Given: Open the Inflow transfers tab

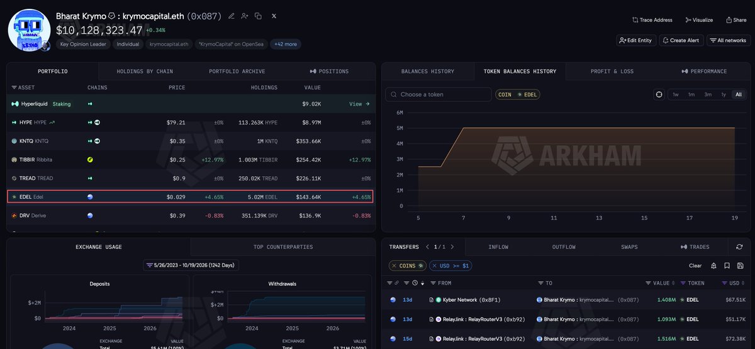Looking at the screenshot, I should click(x=498, y=247).
